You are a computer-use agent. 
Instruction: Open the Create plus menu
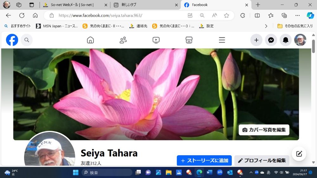256,40
